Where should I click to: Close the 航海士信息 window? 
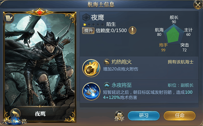pyautogui.click(x=198, y=5)
